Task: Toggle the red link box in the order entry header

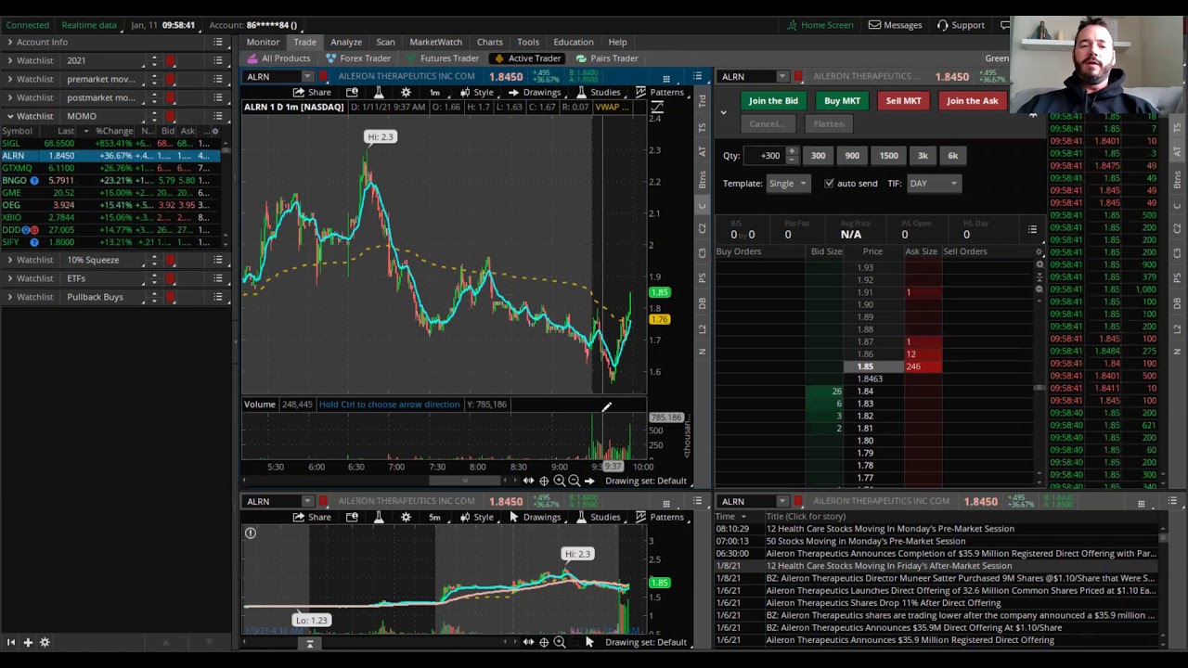Action: click(797, 77)
